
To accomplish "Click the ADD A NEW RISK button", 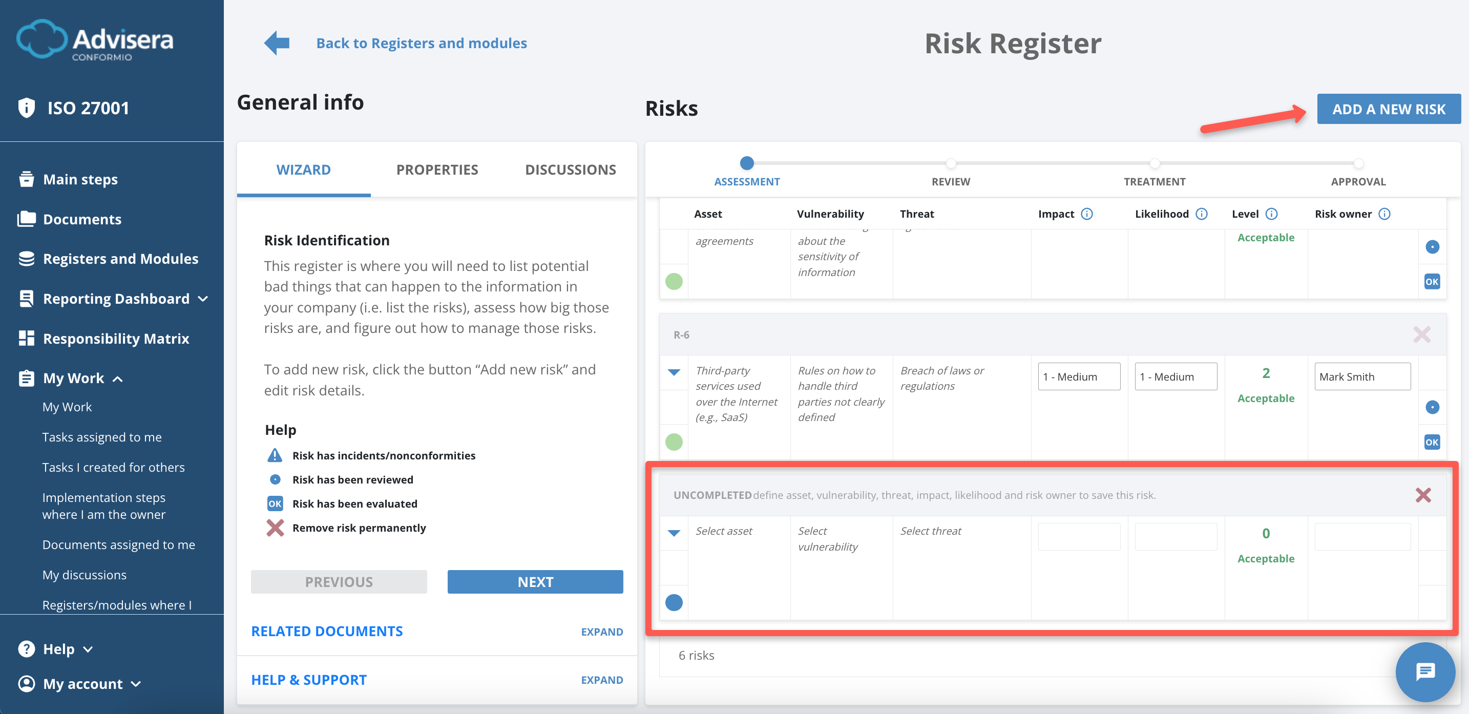I will (x=1389, y=109).
